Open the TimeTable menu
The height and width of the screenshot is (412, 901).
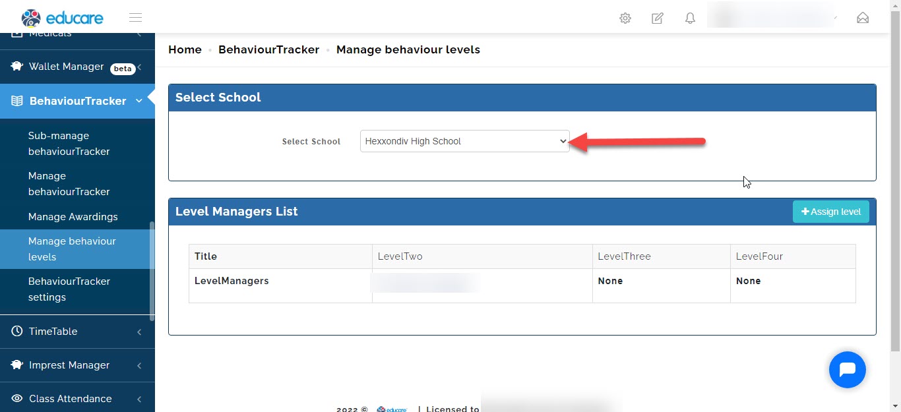click(x=77, y=332)
